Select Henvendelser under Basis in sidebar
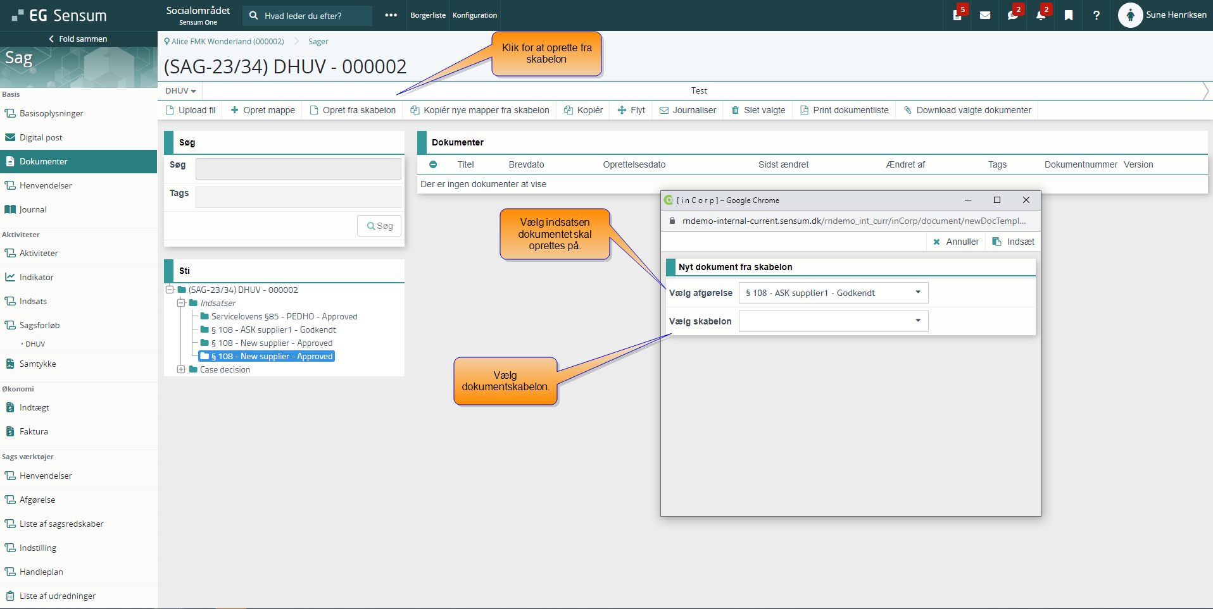Viewport: 1213px width, 609px height. click(46, 185)
